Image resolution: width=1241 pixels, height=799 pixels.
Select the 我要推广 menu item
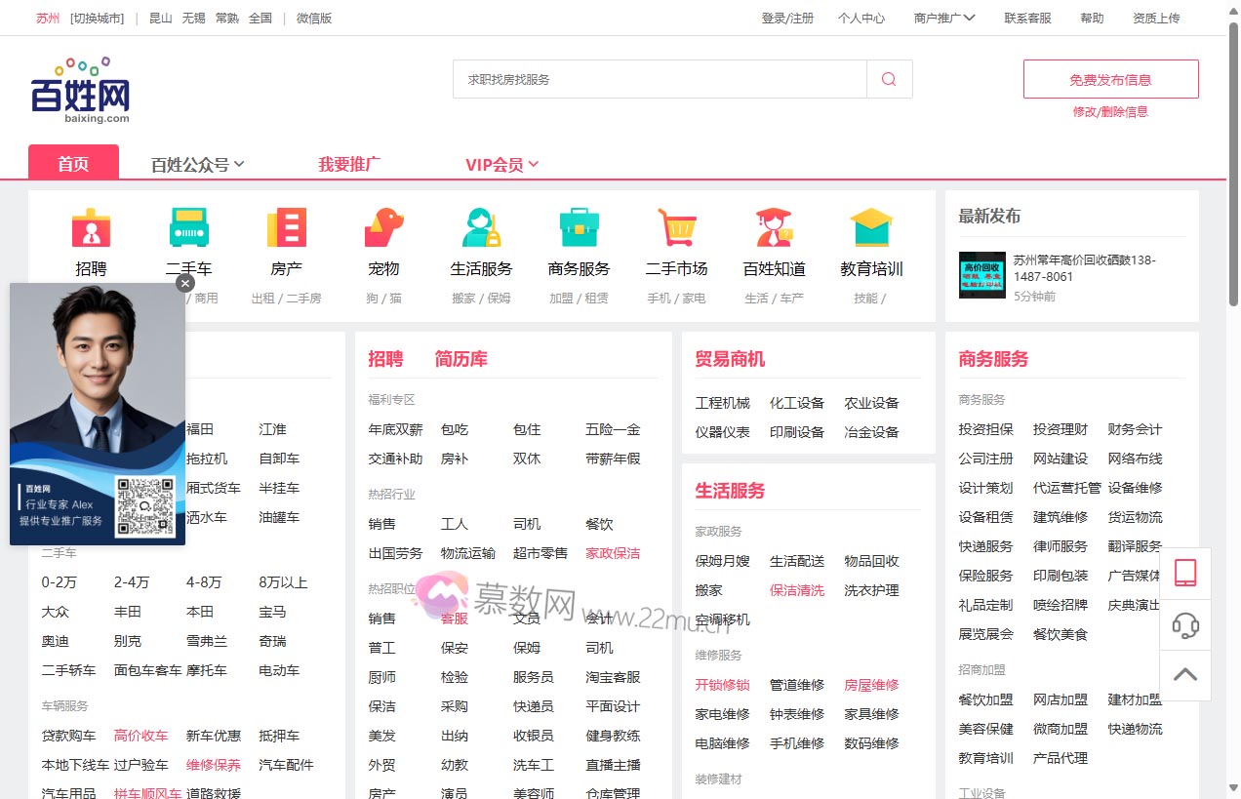(348, 164)
